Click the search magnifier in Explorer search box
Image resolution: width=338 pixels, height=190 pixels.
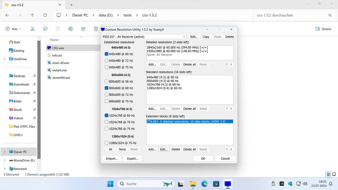[330, 15]
